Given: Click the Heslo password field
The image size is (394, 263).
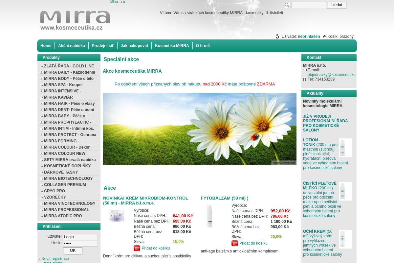Looking at the screenshot, I should click(80, 244).
